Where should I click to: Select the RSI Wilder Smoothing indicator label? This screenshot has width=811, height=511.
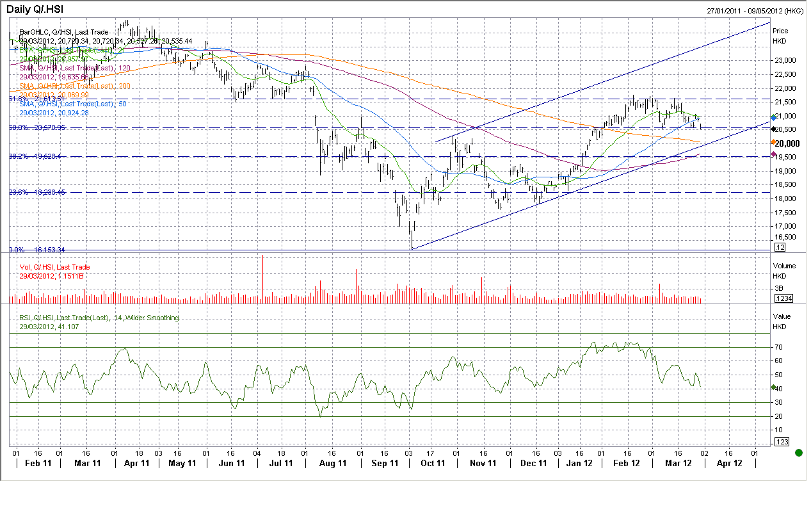click(99, 318)
